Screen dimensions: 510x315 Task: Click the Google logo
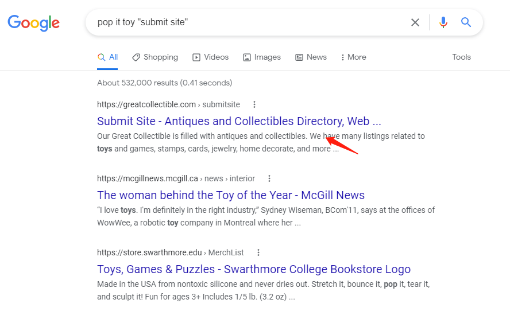33,23
